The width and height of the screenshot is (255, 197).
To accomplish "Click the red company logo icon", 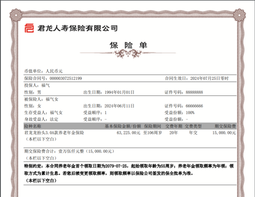I will coord(29,28).
